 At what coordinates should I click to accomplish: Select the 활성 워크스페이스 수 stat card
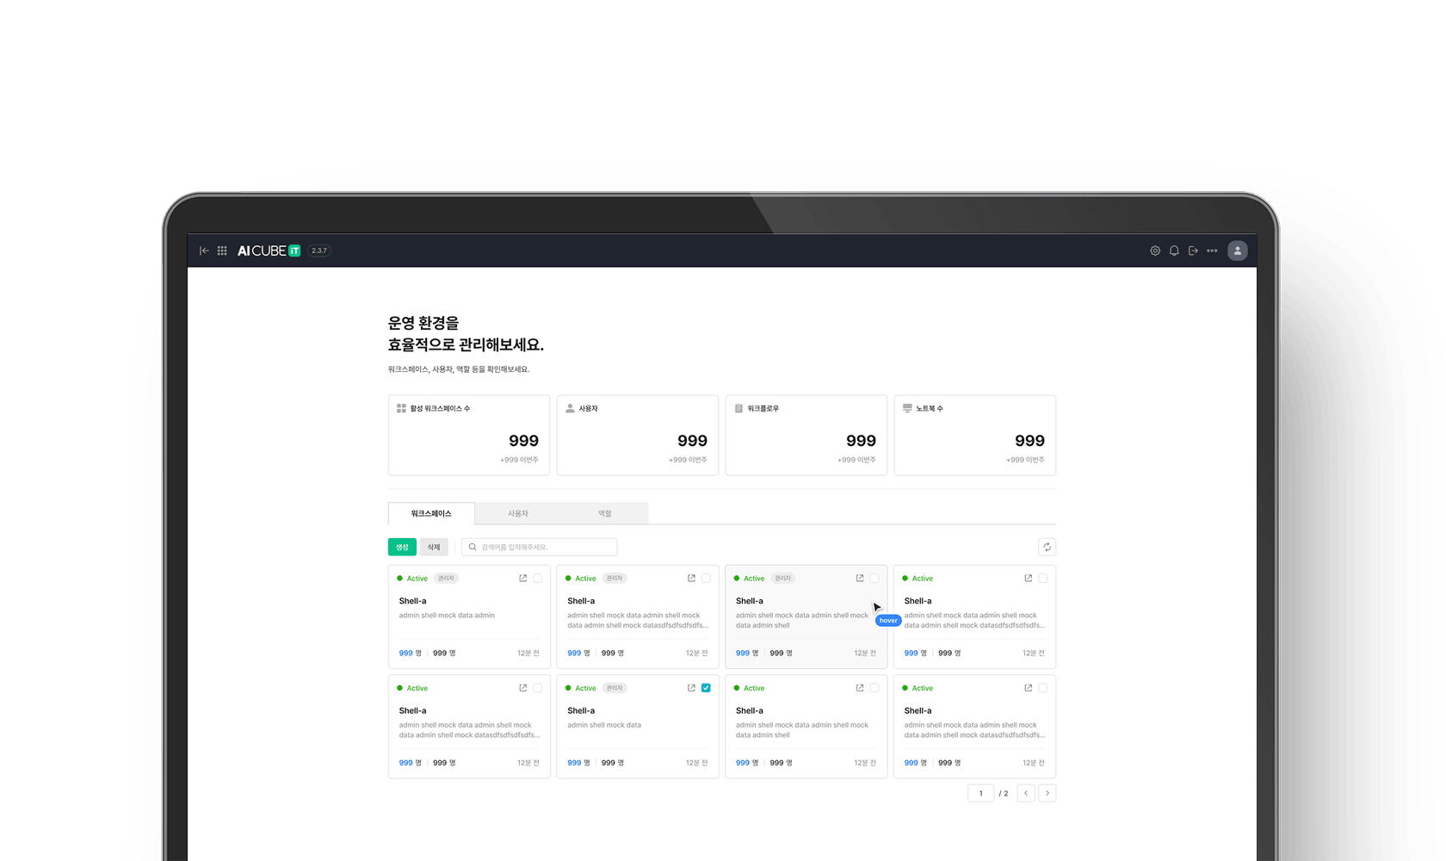coord(469,435)
